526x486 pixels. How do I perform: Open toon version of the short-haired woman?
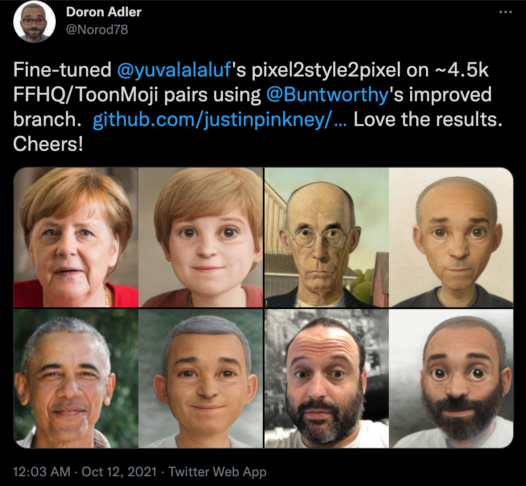pos(200,237)
